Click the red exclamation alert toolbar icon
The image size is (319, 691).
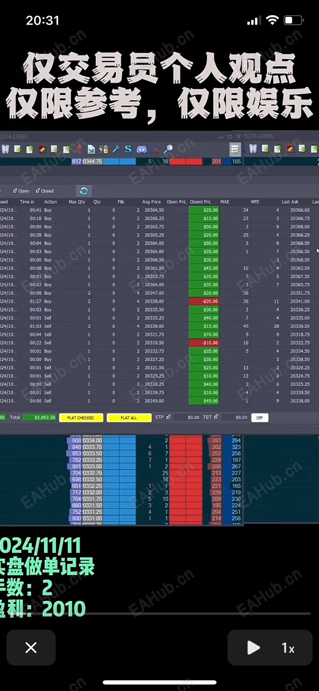pyautogui.click(x=79, y=149)
